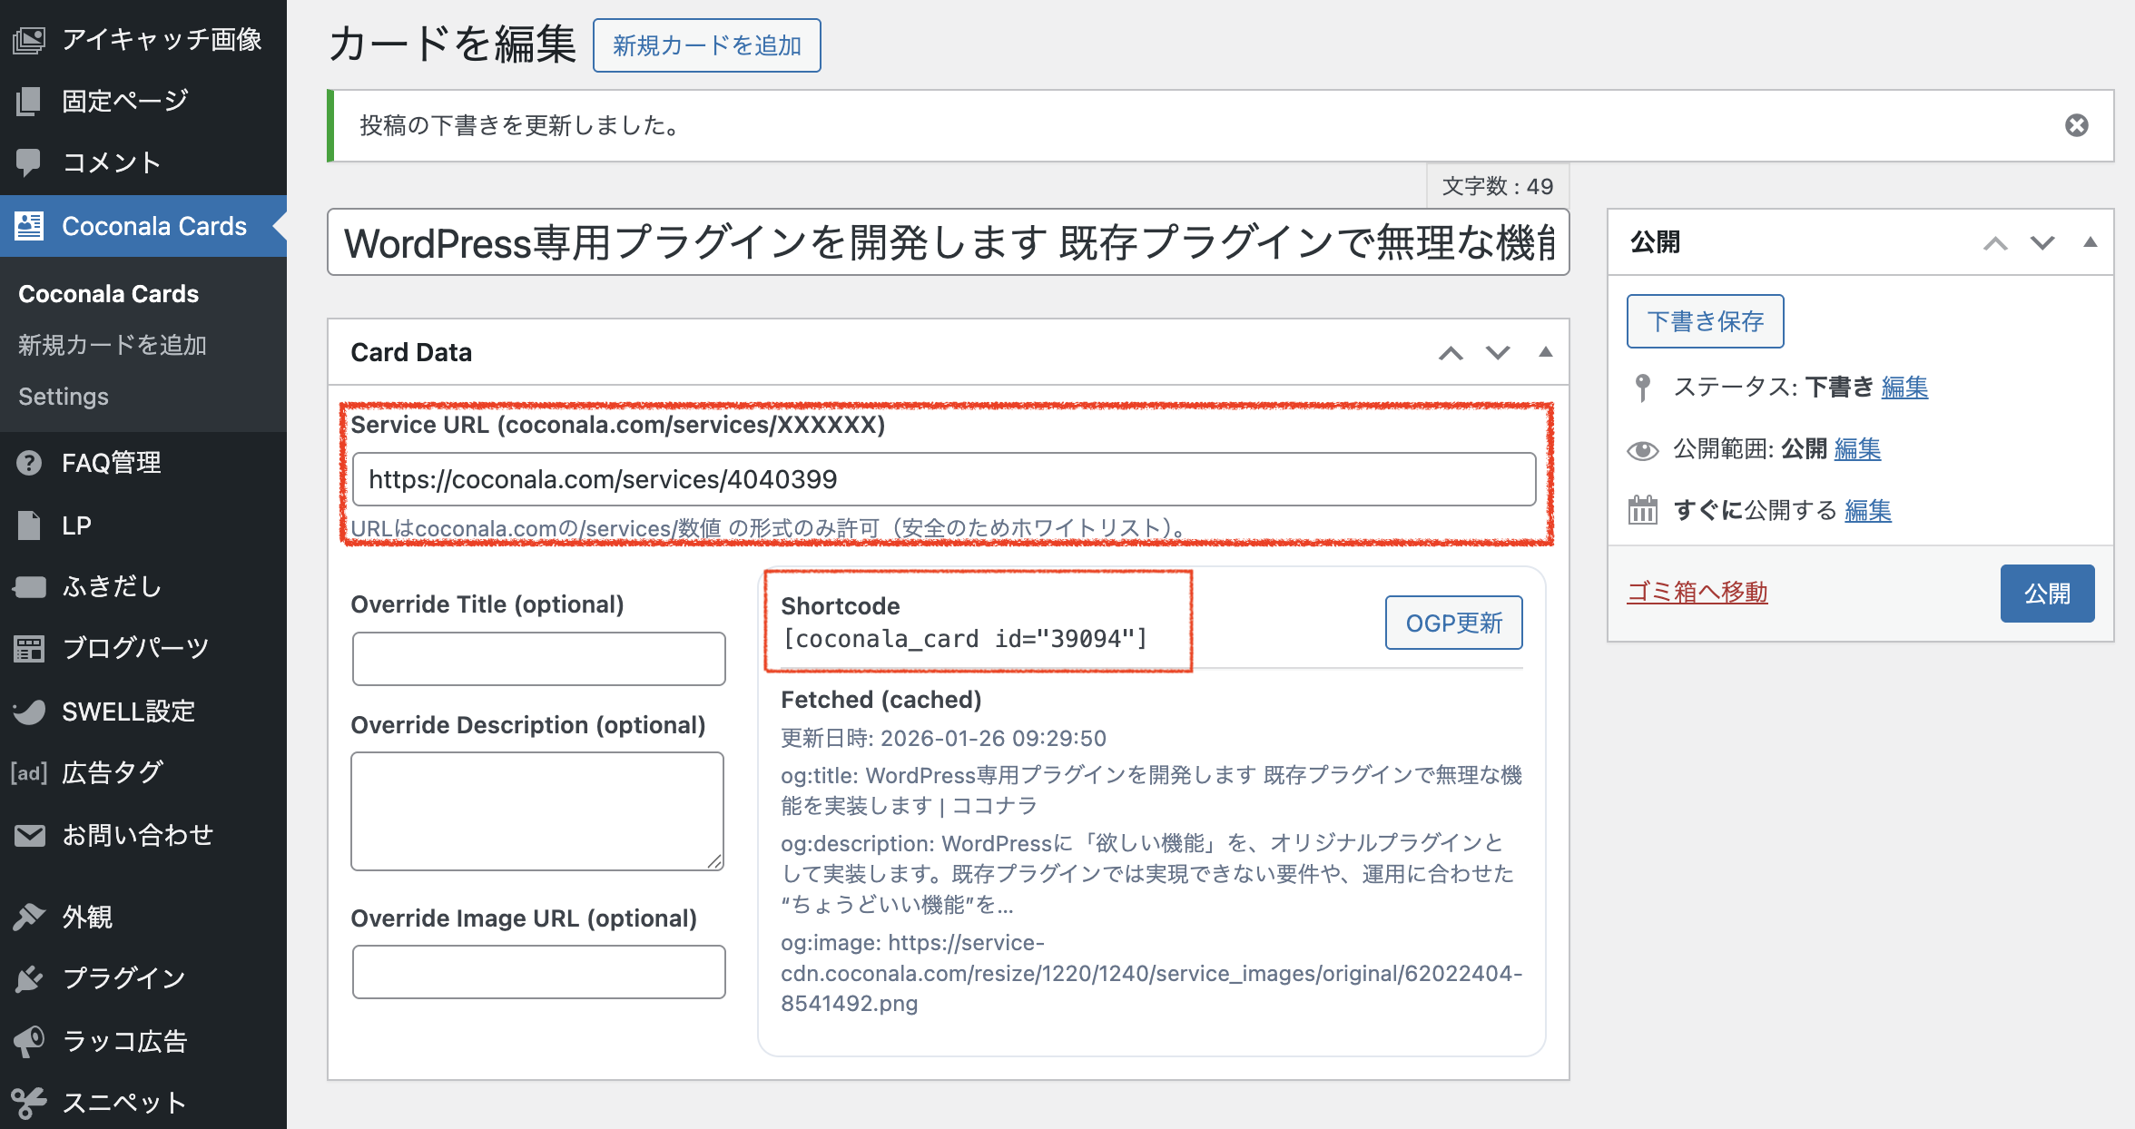
Task: Click the 外観 paintbrush icon
Action: [29, 917]
